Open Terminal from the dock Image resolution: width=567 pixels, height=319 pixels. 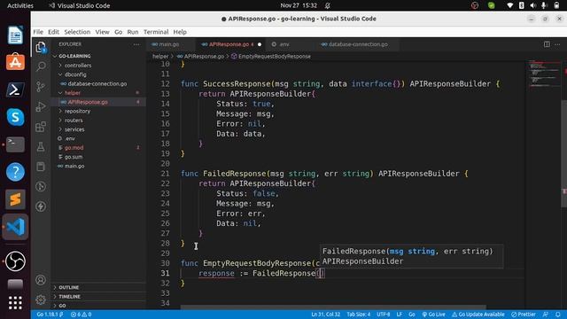pos(15,144)
